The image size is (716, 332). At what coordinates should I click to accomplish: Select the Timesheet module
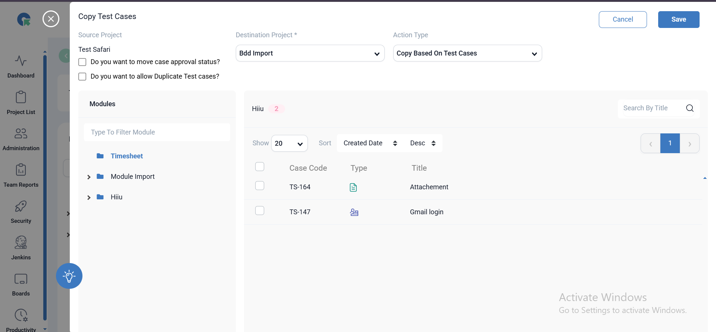point(126,156)
